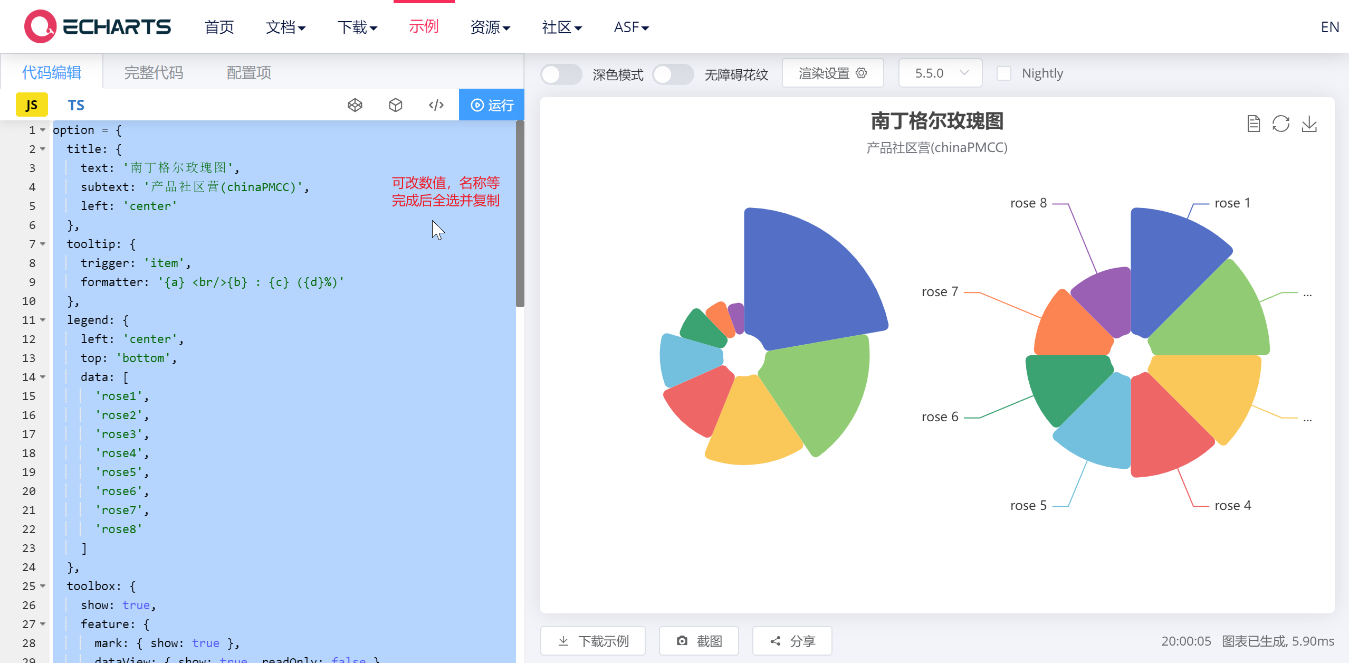Click the format code brackets icon
The height and width of the screenshot is (663, 1349).
436,105
